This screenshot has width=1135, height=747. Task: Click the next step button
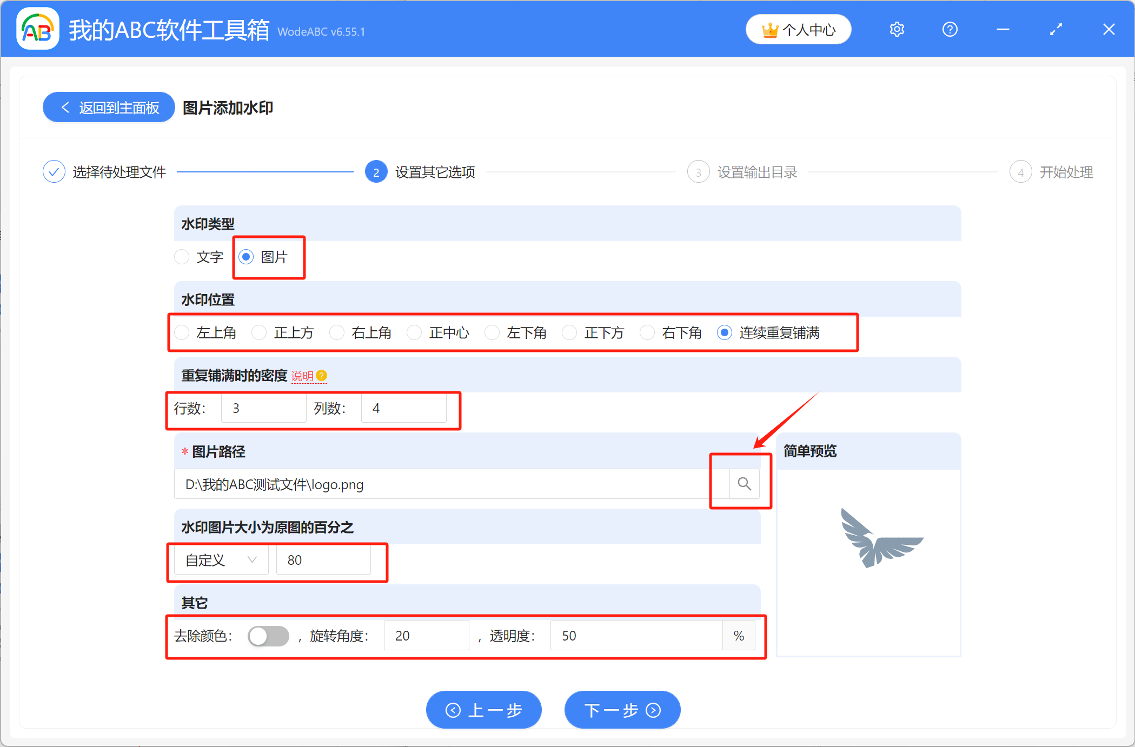click(622, 710)
